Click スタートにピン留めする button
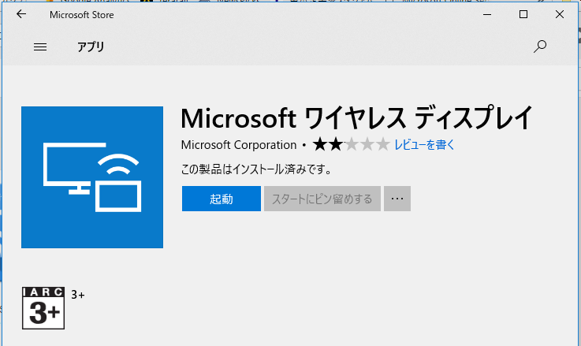 (322, 199)
